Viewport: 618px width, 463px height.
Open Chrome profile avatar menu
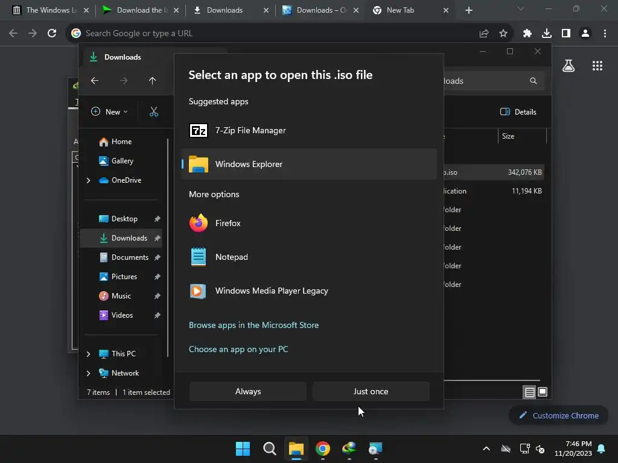click(x=585, y=34)
